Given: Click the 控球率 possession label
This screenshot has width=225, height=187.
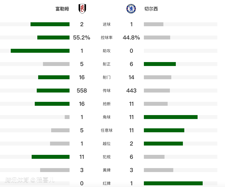Looking at the screenshot, I should tap(107, 38).
